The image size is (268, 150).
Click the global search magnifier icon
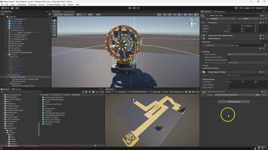click(241, 8)
